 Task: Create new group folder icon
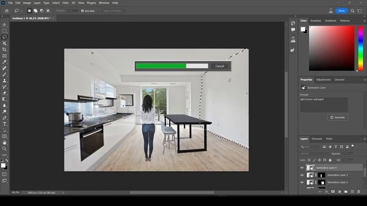coord(346,192)
